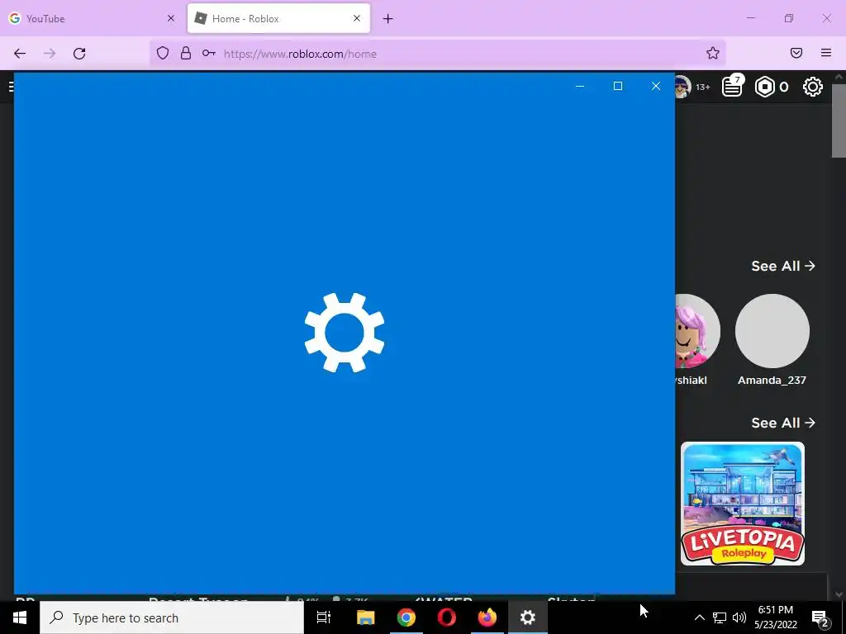Restore down the Firefox browser window
846x634 pixels.
[789, 18]
